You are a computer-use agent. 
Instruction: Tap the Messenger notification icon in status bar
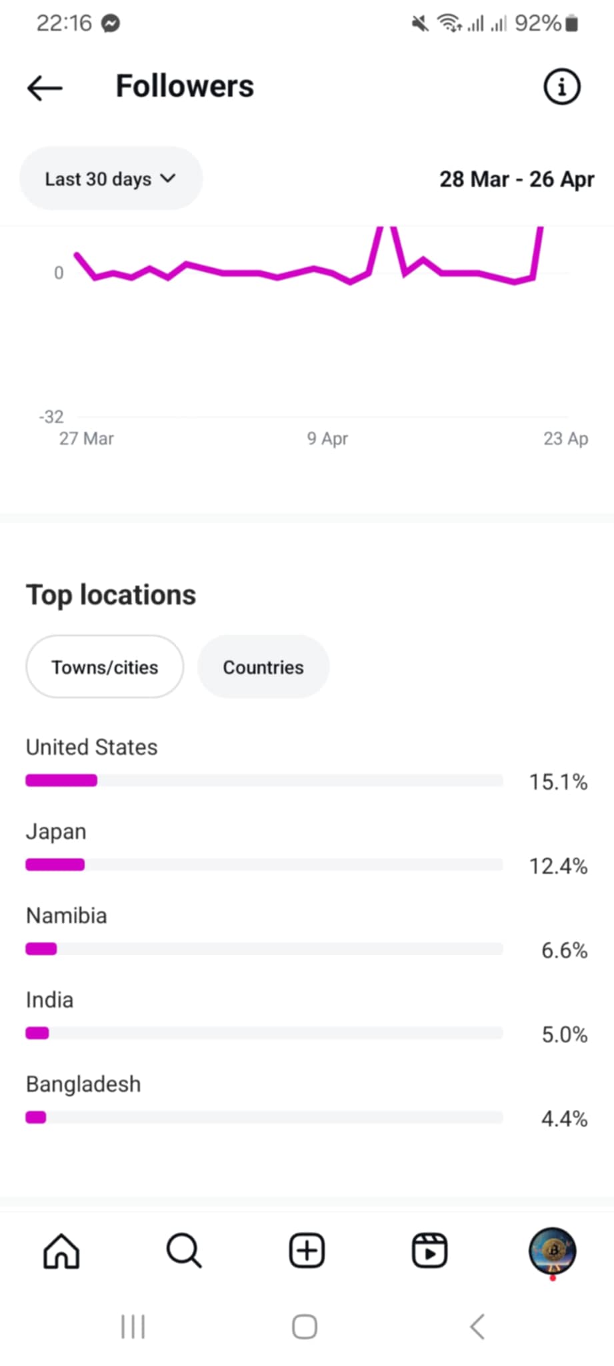point(111,23)
